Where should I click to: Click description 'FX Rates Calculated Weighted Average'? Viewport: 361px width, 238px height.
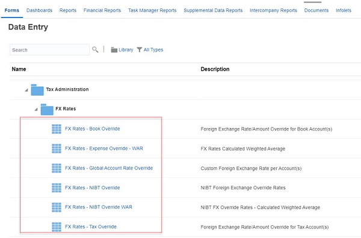click(x=243, y=149)
